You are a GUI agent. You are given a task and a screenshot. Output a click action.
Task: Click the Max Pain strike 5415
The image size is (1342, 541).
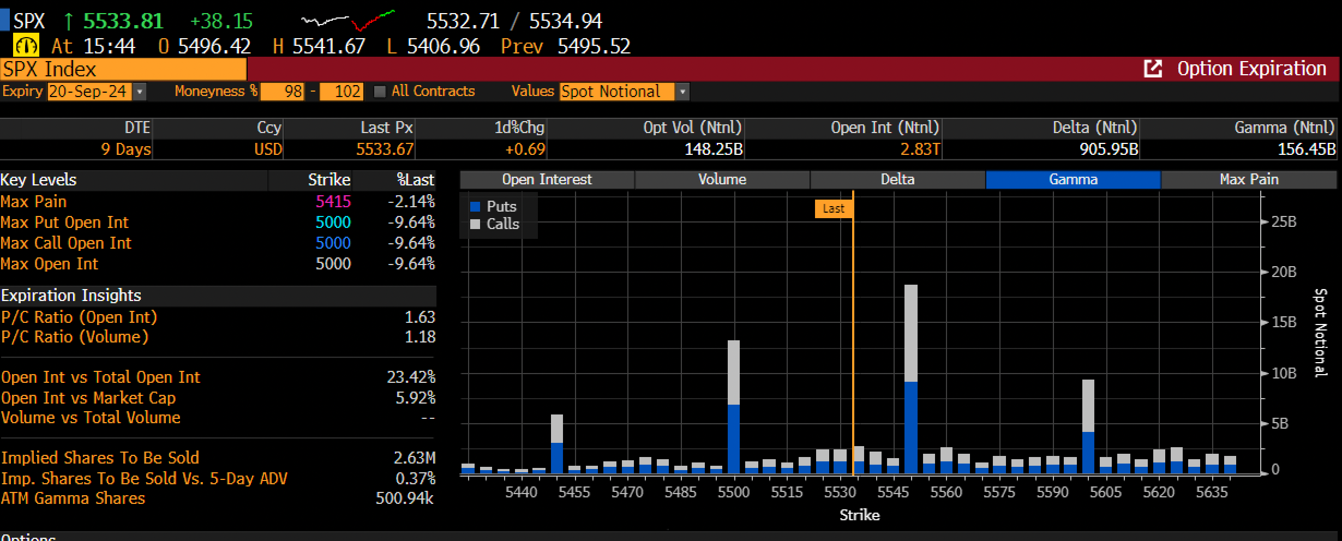pyautogui.click(x=333, y=202)
